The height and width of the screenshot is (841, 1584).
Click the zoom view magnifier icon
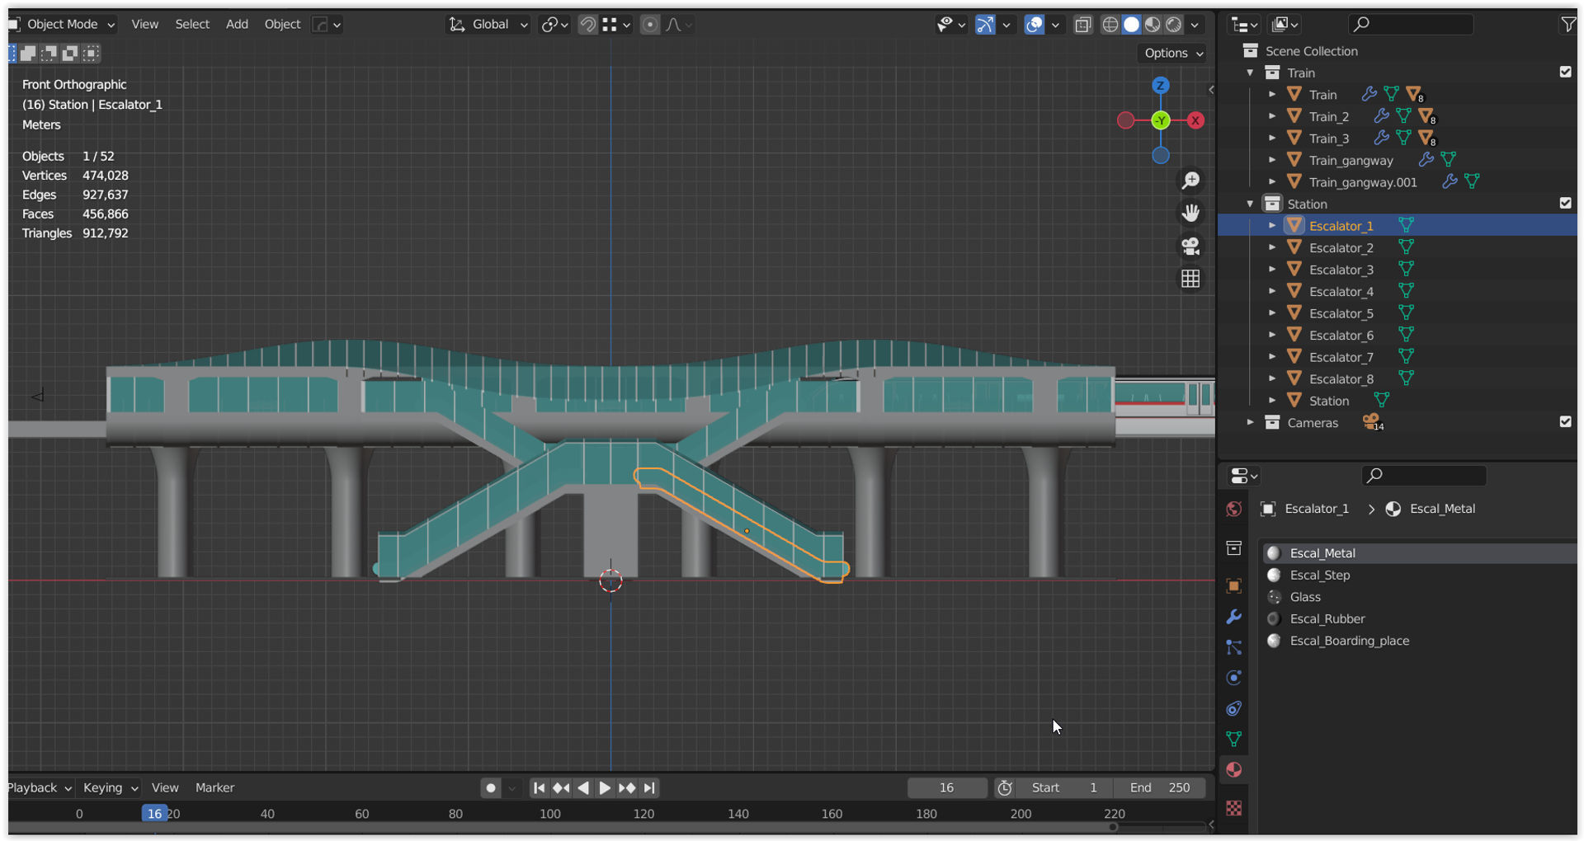(1190, 181)
